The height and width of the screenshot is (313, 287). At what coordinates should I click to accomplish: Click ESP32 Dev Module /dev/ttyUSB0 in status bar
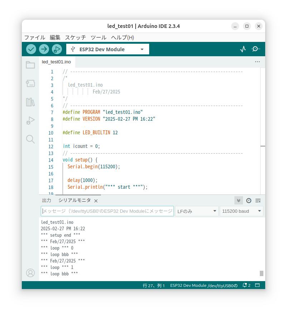point(204,285)
